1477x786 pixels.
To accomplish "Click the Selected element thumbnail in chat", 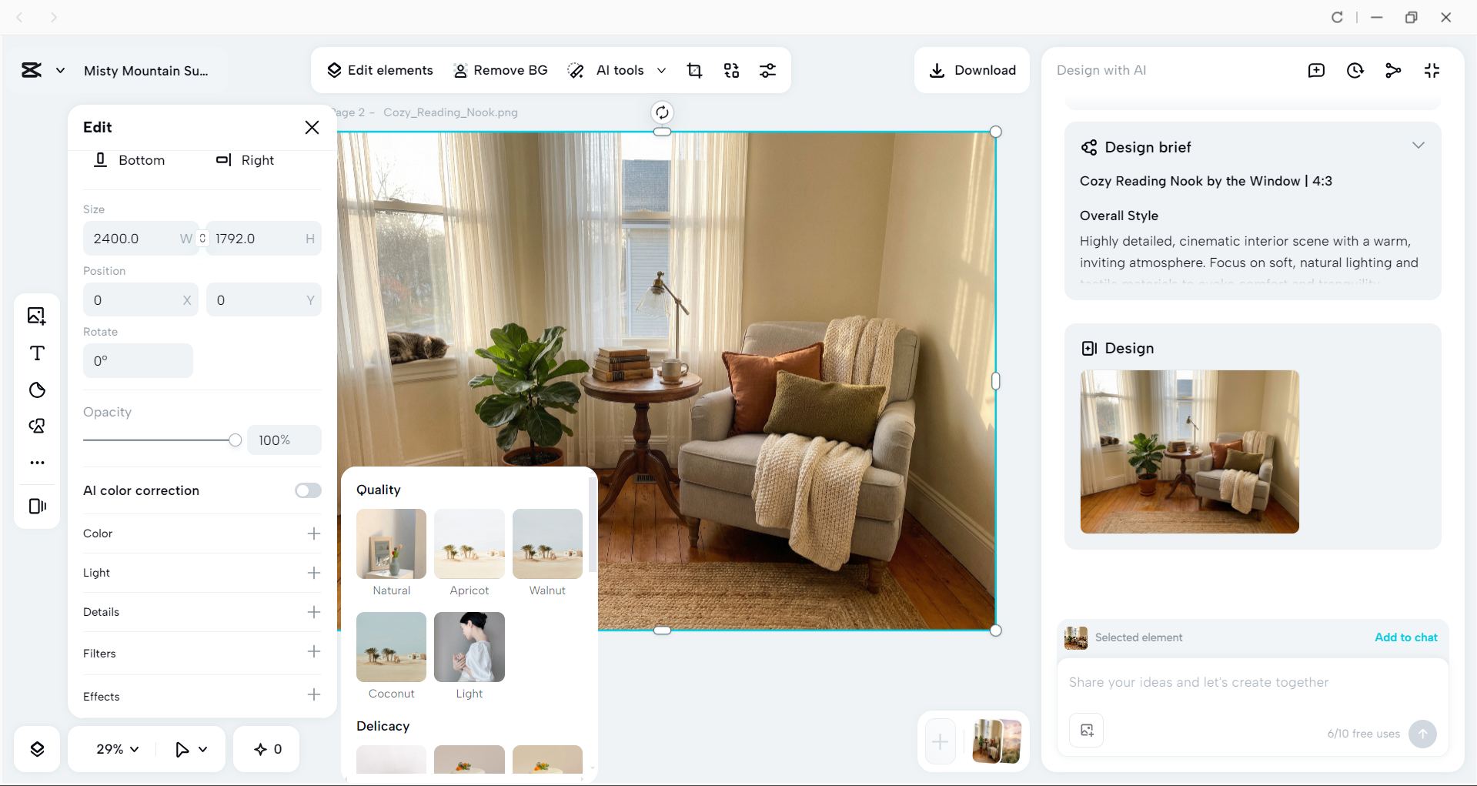I will [x=1075, y=637].
